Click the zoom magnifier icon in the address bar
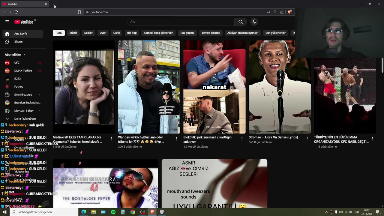This screenshot has height=216, width=384. (275, 12)
